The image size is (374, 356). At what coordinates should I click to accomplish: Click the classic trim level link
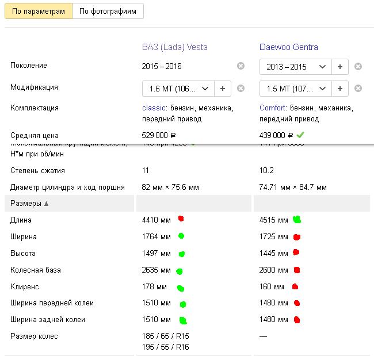(x=154, y=108)
